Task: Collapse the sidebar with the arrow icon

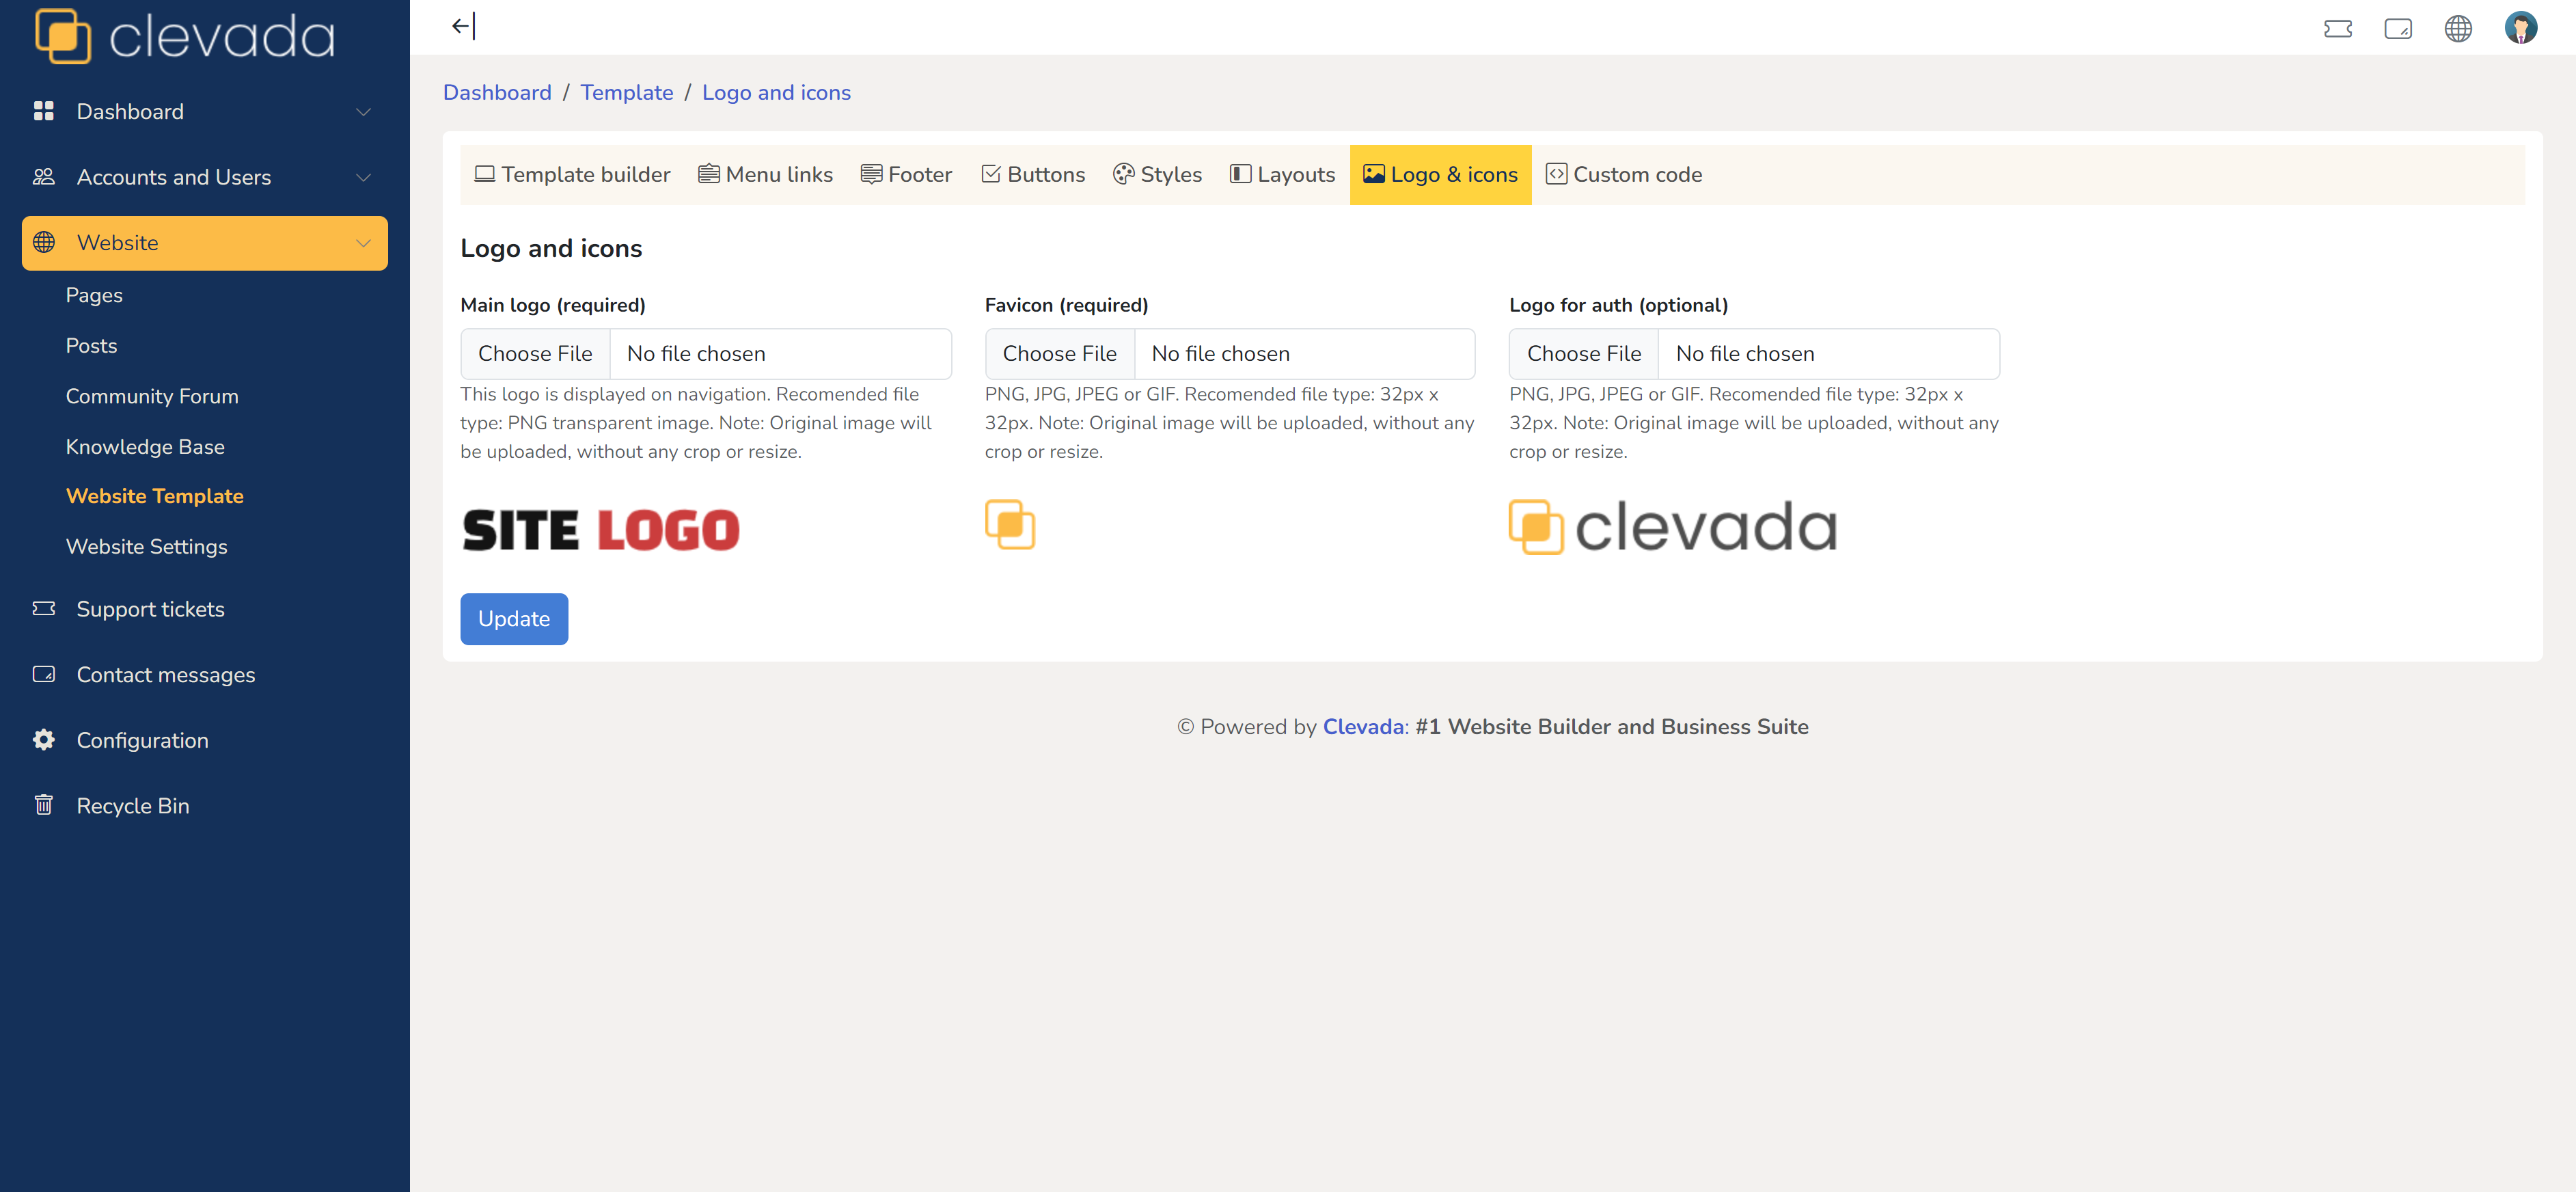Action: coord(463,27)
